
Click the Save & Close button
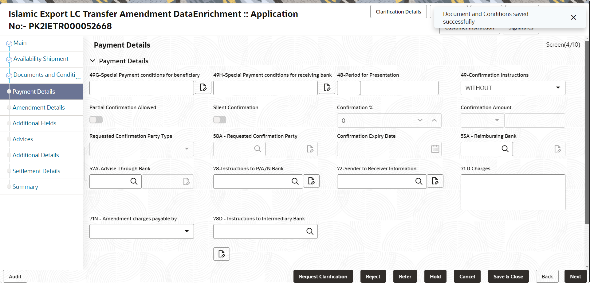[508, 276]
